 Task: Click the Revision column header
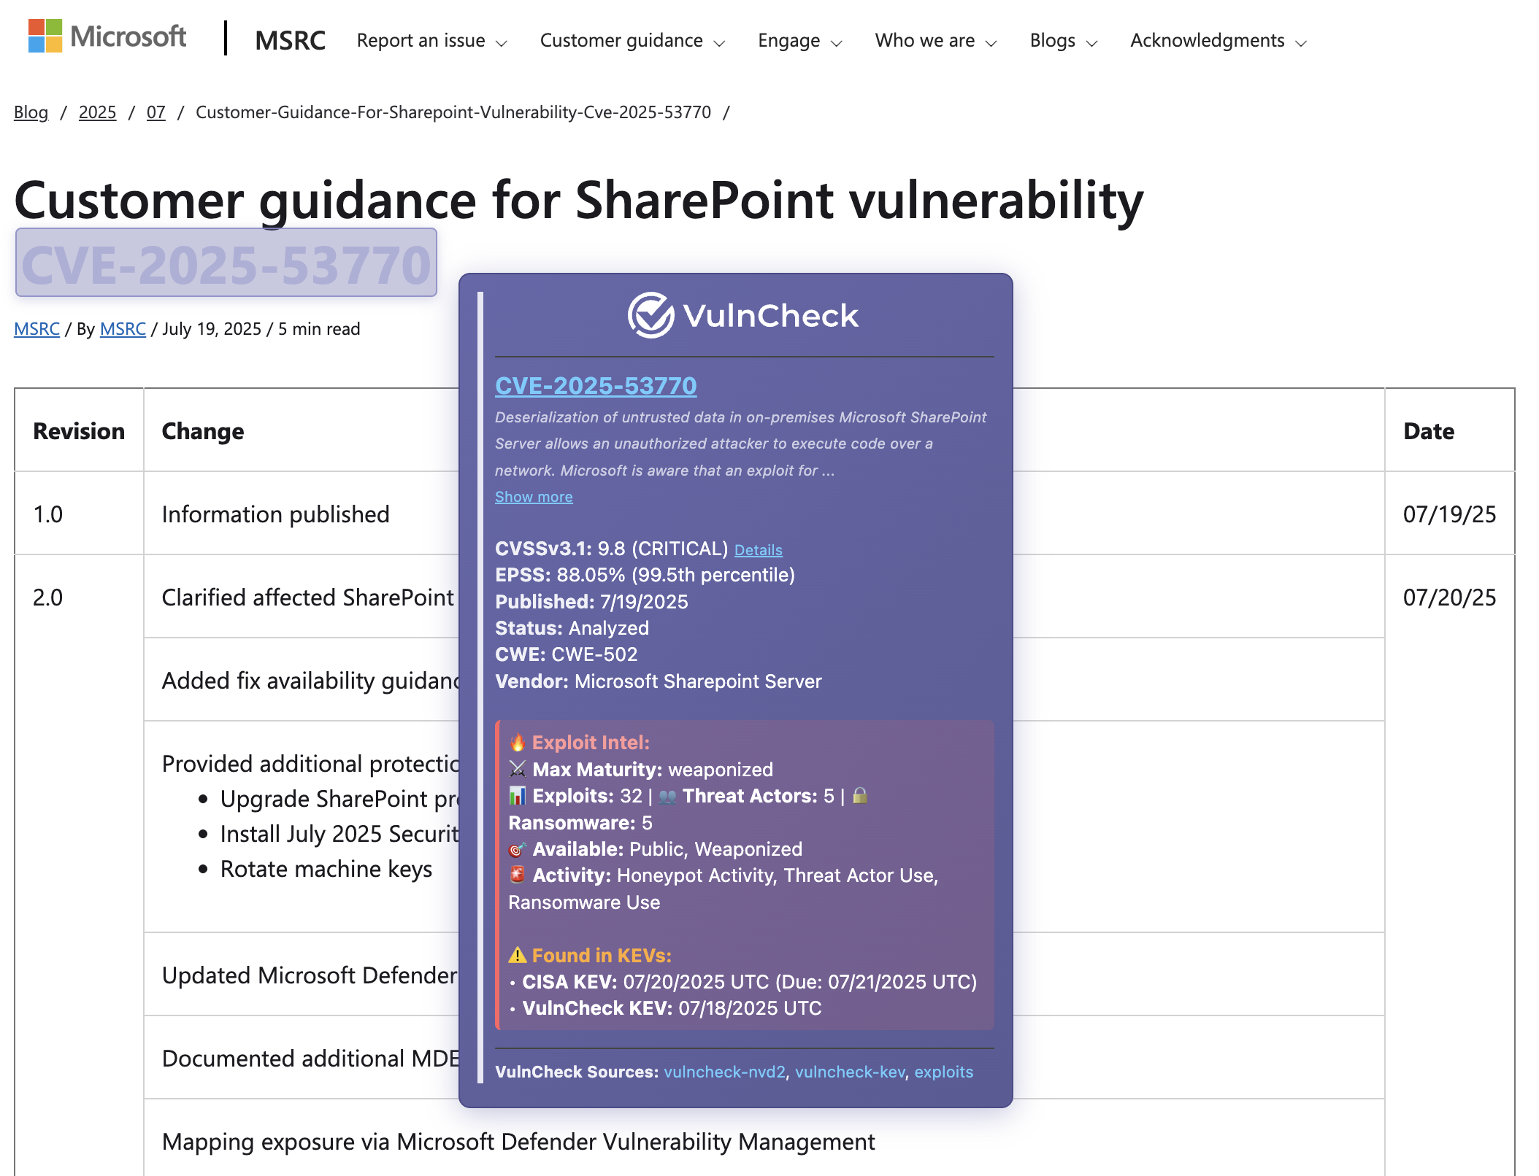[79, 431]
